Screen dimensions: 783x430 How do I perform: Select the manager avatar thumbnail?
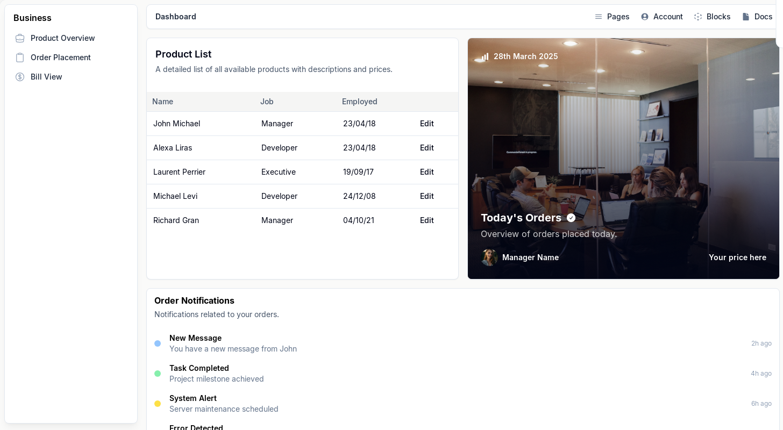coord(489,257)
